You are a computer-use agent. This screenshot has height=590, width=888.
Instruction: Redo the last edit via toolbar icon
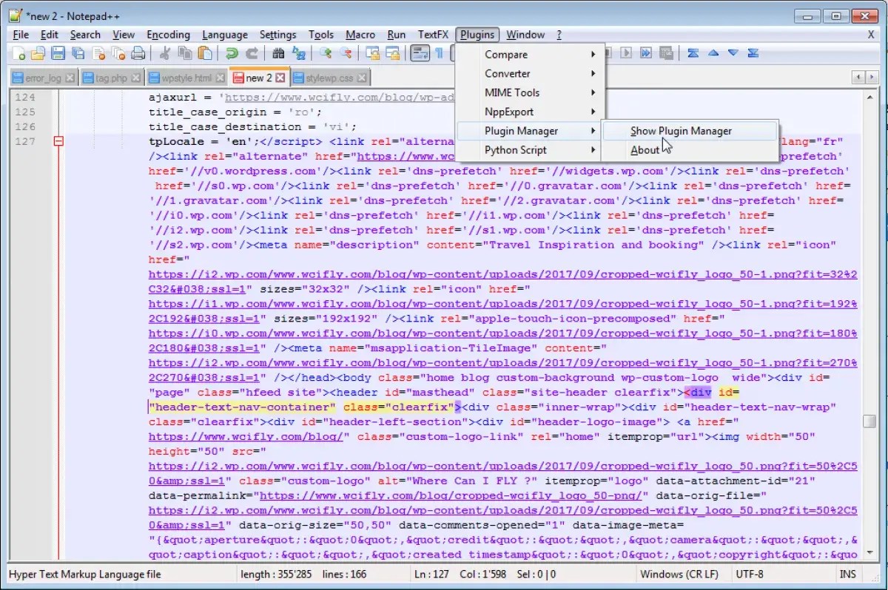252,53
